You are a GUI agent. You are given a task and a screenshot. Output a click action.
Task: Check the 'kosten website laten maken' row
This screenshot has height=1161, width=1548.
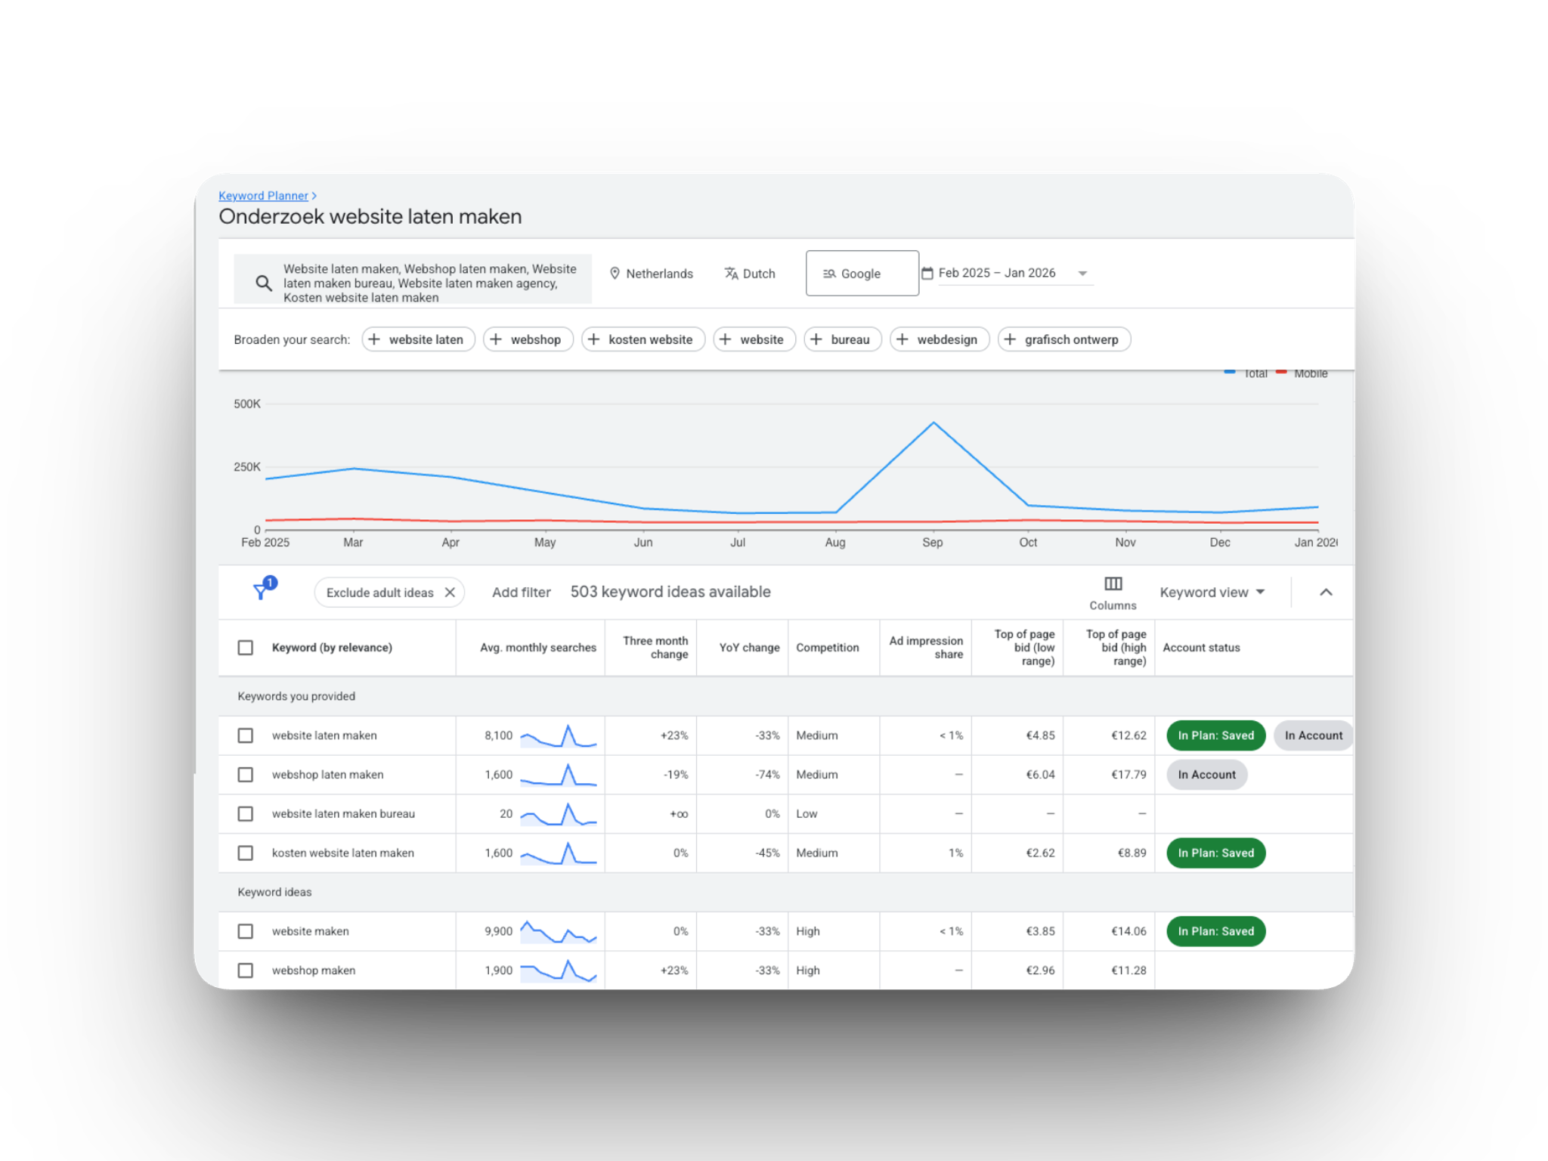245,853
